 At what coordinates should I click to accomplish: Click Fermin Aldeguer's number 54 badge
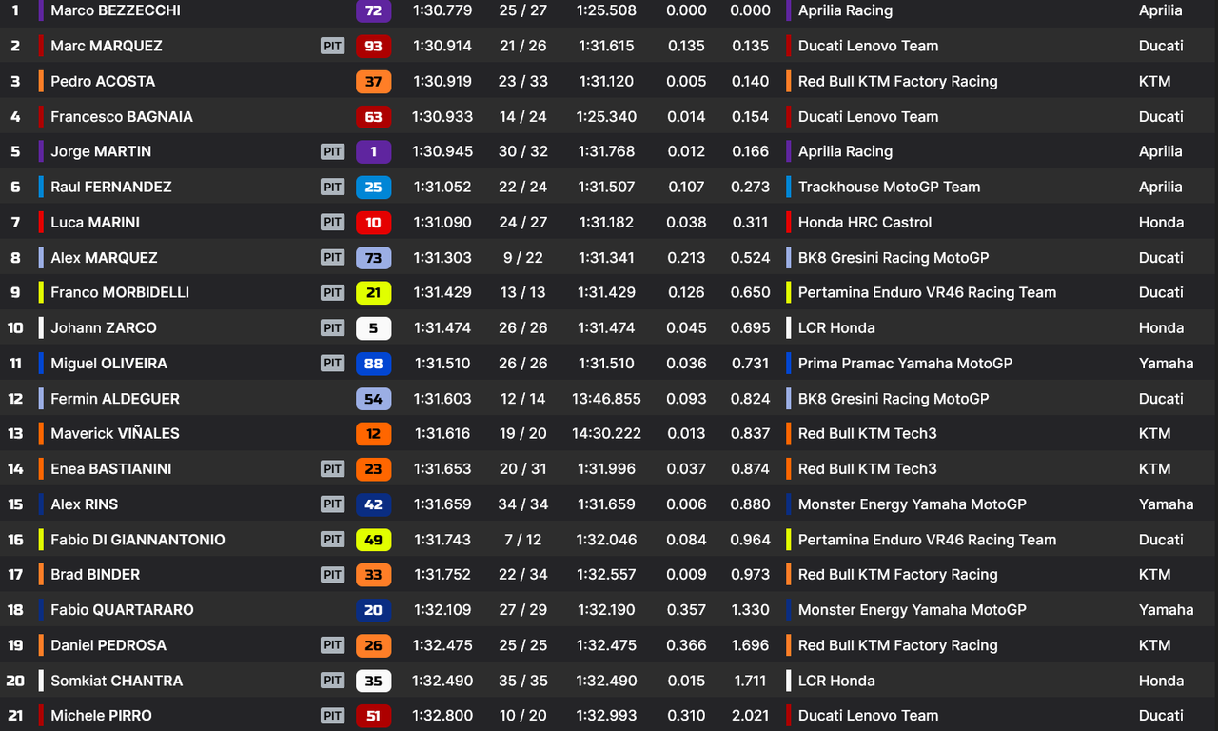[x=373, y=398]
